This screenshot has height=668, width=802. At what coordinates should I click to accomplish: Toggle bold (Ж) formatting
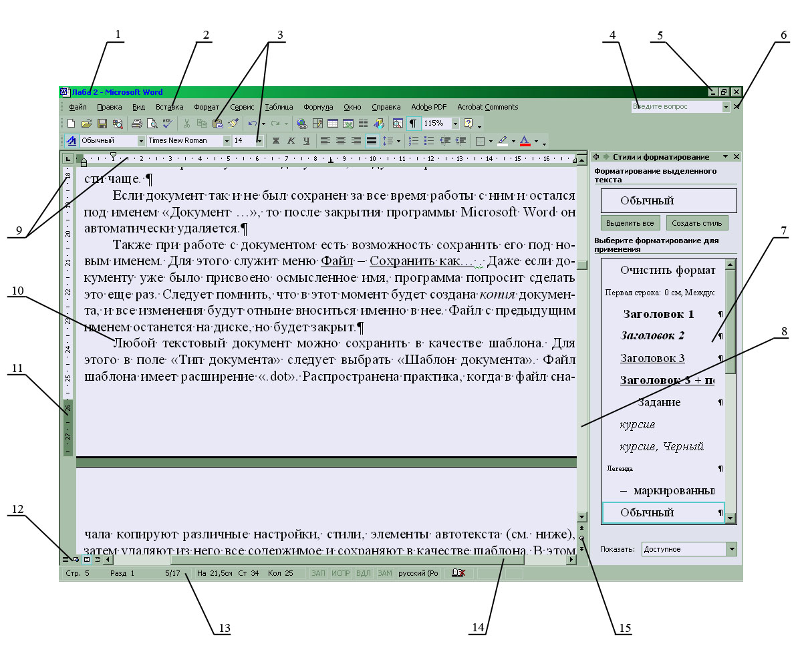pyautogui.click(x=275, y=141)
